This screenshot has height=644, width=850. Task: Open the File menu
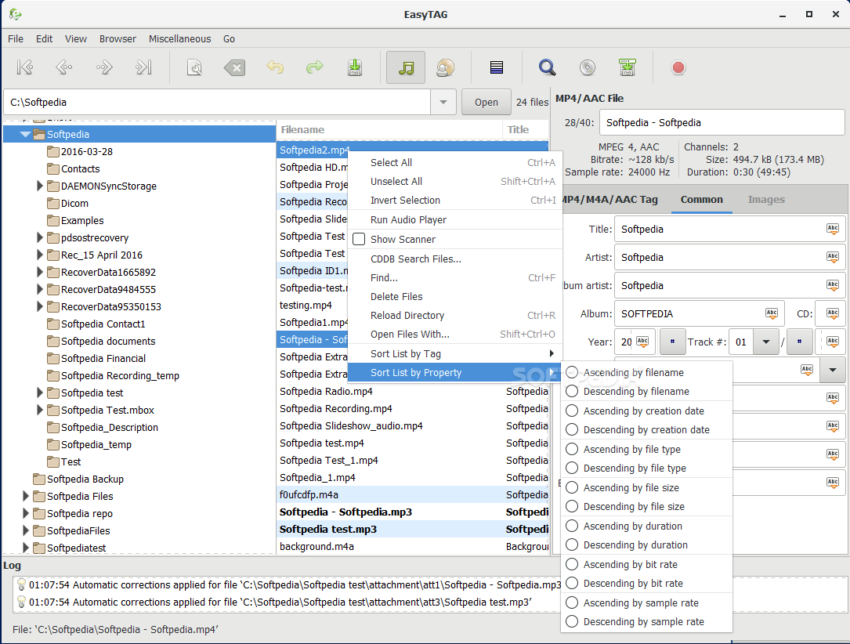coord(16,38)
